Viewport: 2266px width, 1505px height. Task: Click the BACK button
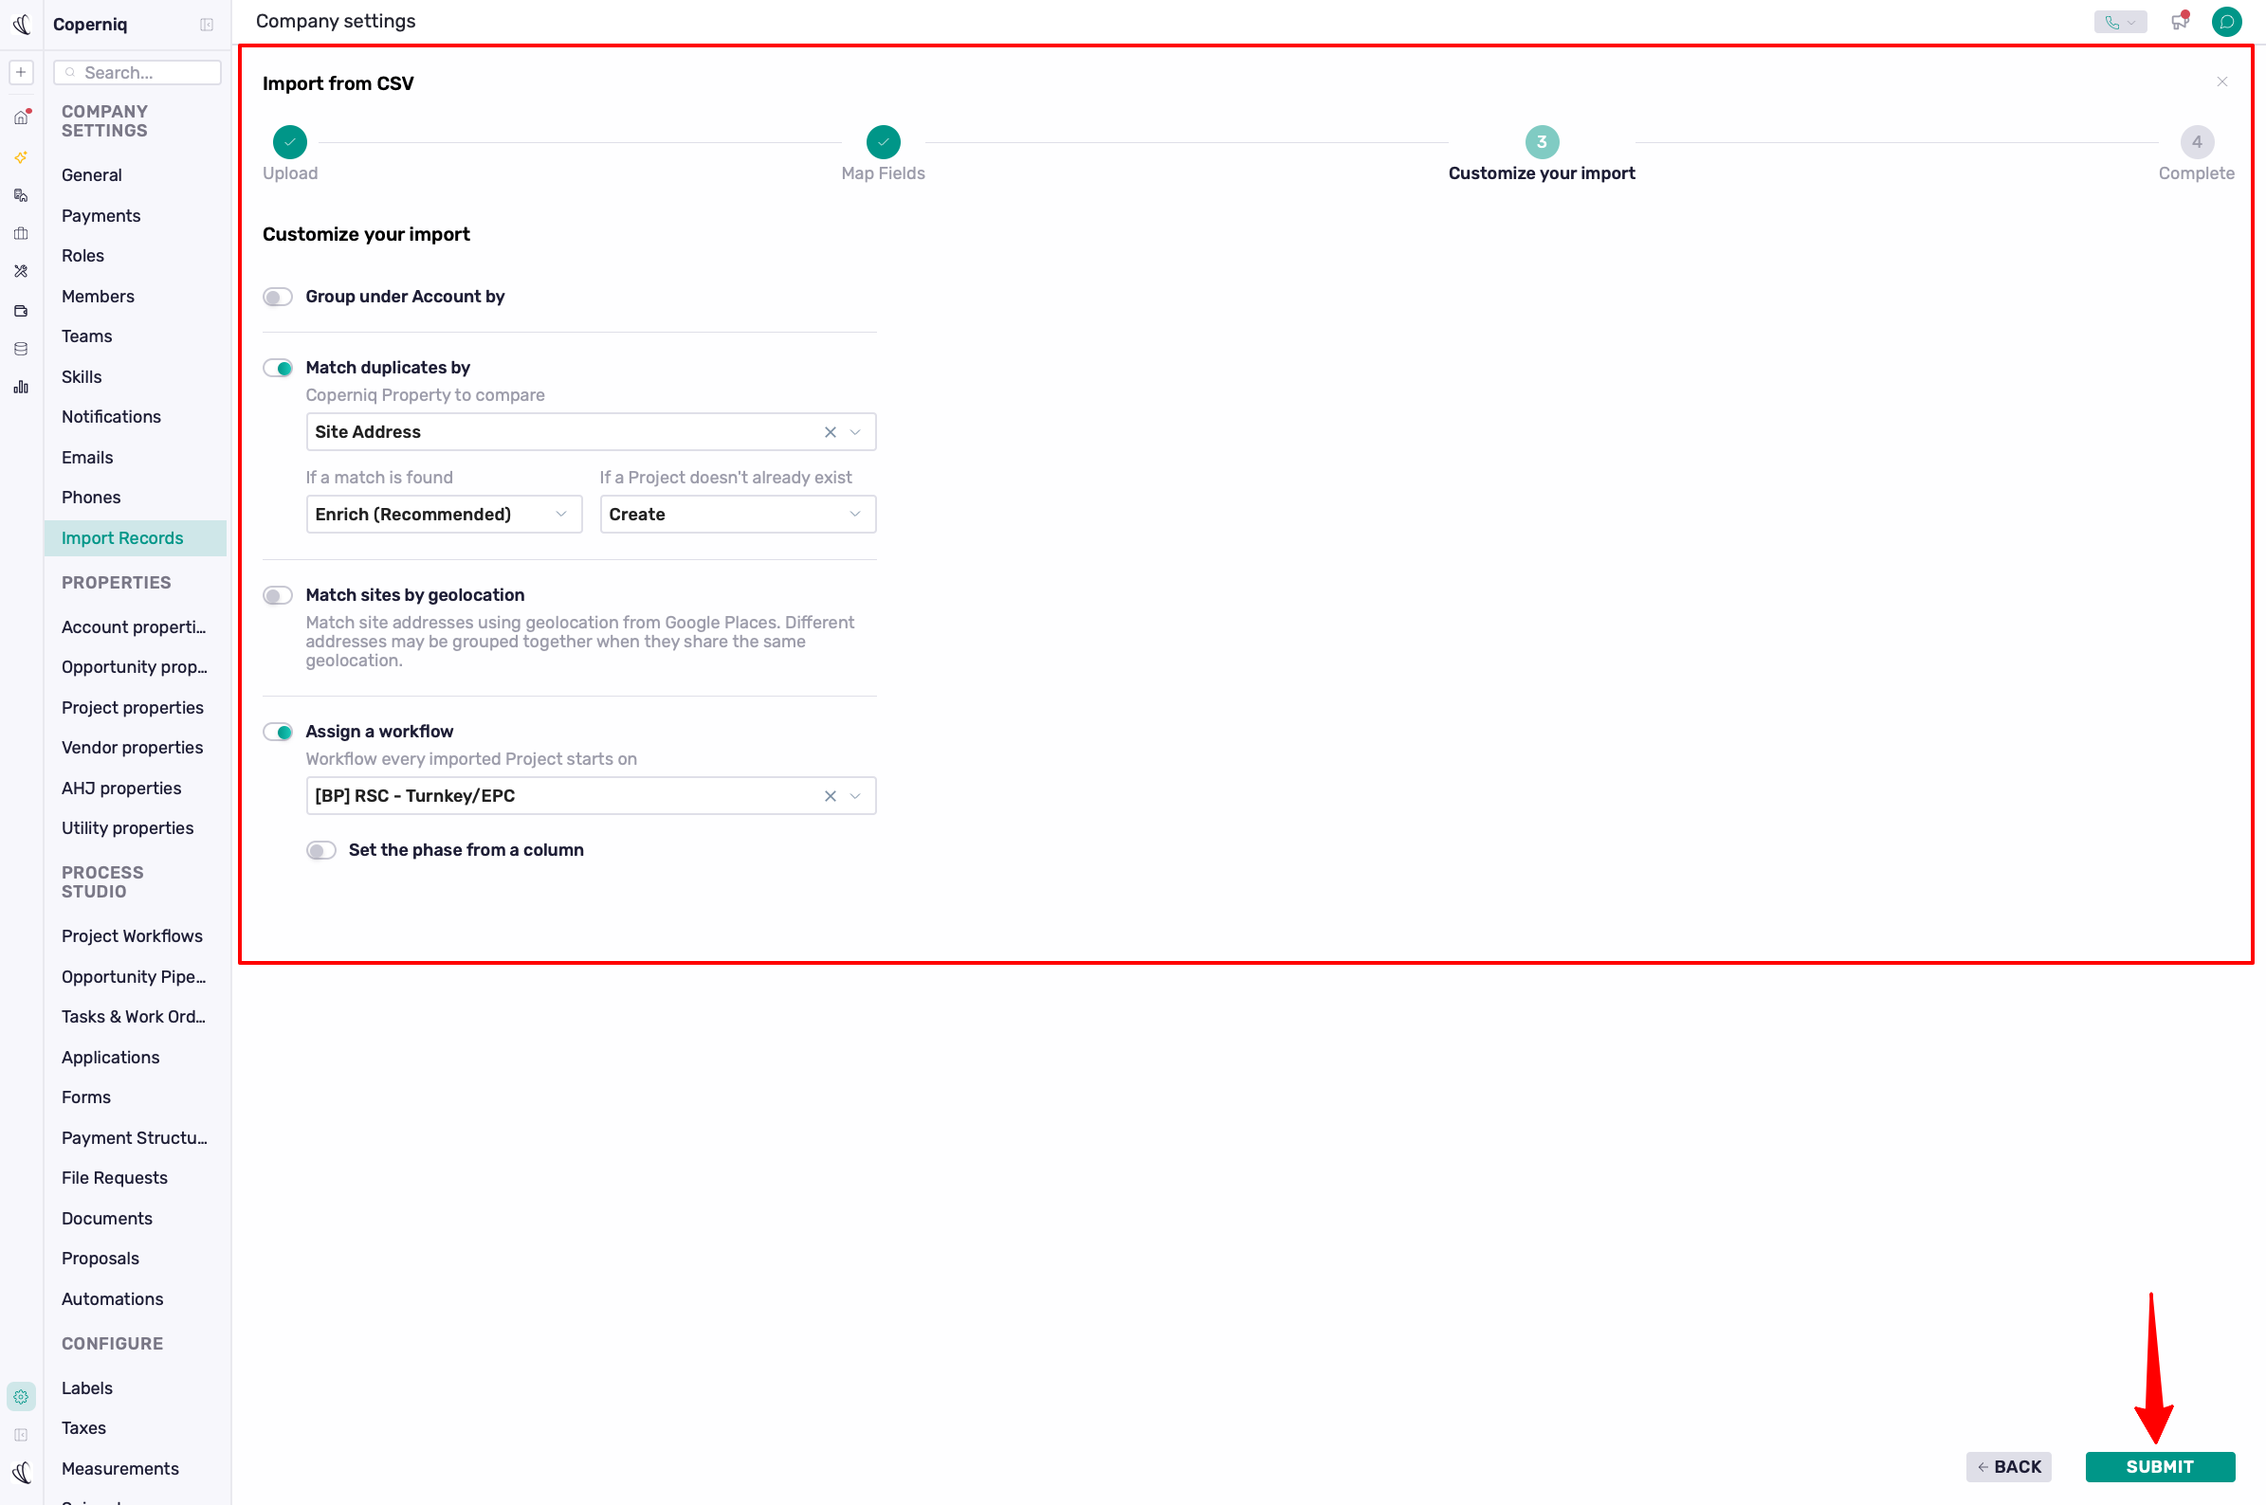pyautogui.click(x=2009, y=1466)
